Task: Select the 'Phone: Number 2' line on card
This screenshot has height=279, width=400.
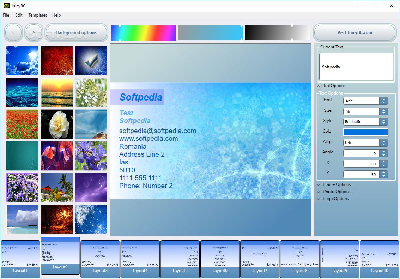Action: click(146, 186)
